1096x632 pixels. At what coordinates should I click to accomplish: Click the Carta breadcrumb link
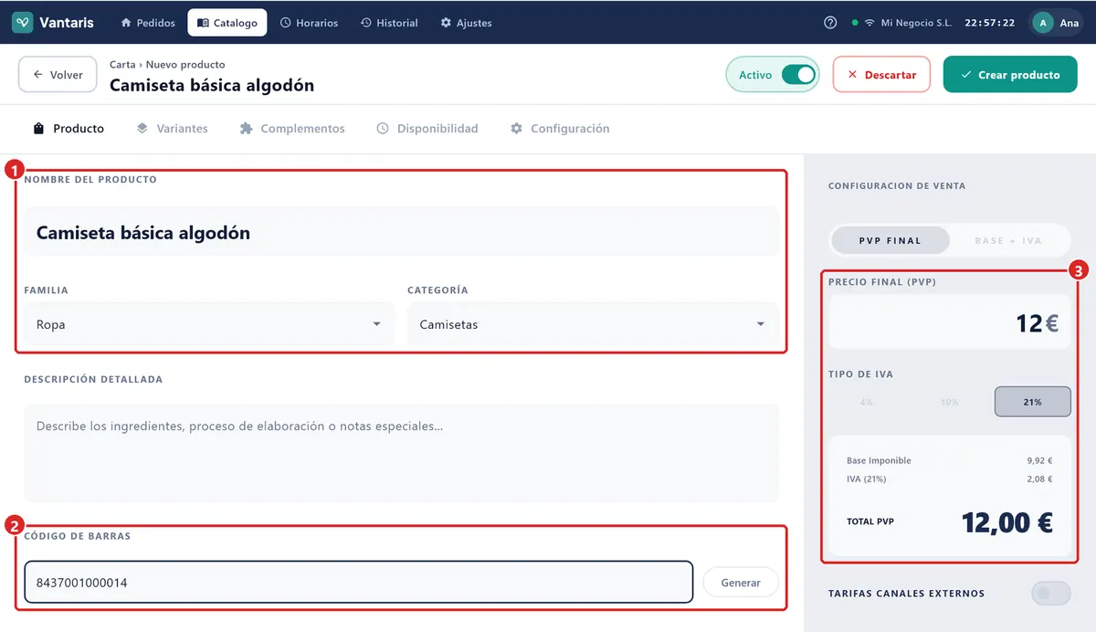pyautogui.click(x=122, y=65)
